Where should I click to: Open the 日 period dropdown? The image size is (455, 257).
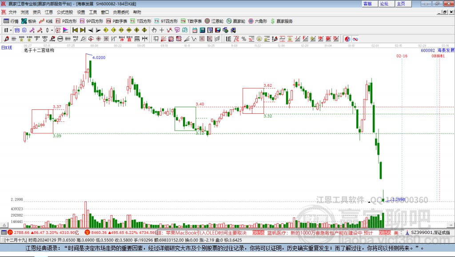pyautogui.click(x=8, y=30)
